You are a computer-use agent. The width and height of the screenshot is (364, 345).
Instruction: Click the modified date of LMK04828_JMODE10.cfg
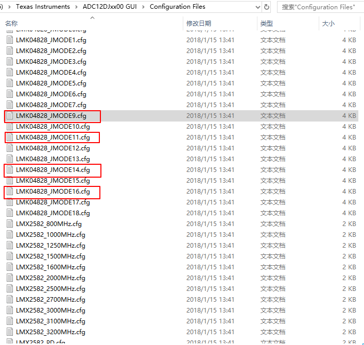coord(211,127)
